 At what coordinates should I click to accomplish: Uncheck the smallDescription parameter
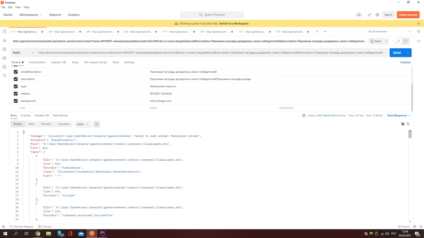pos(16,72)
